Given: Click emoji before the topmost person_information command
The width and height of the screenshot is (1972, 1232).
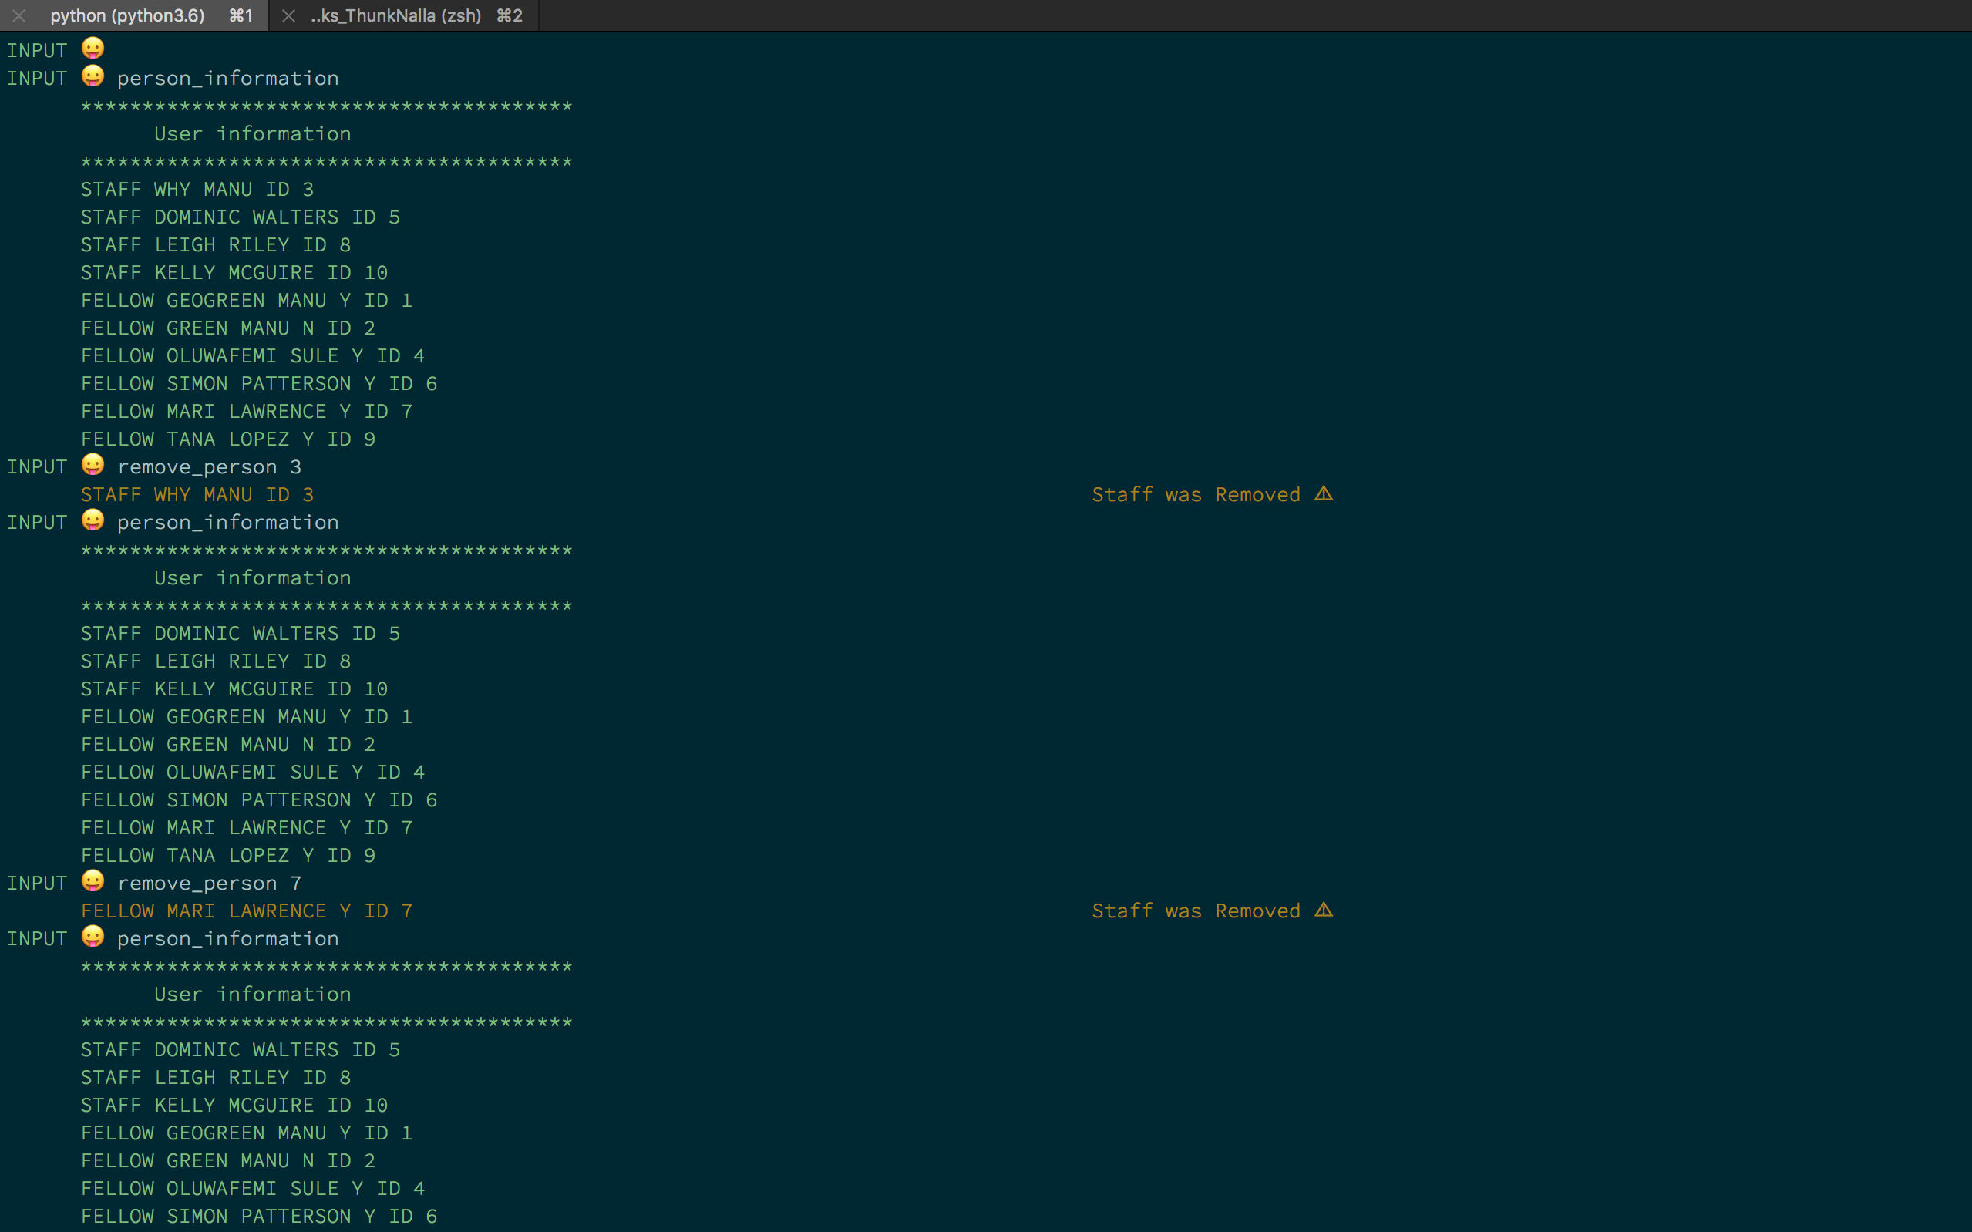Looking at the screenshot, I should tap(93, 76).
